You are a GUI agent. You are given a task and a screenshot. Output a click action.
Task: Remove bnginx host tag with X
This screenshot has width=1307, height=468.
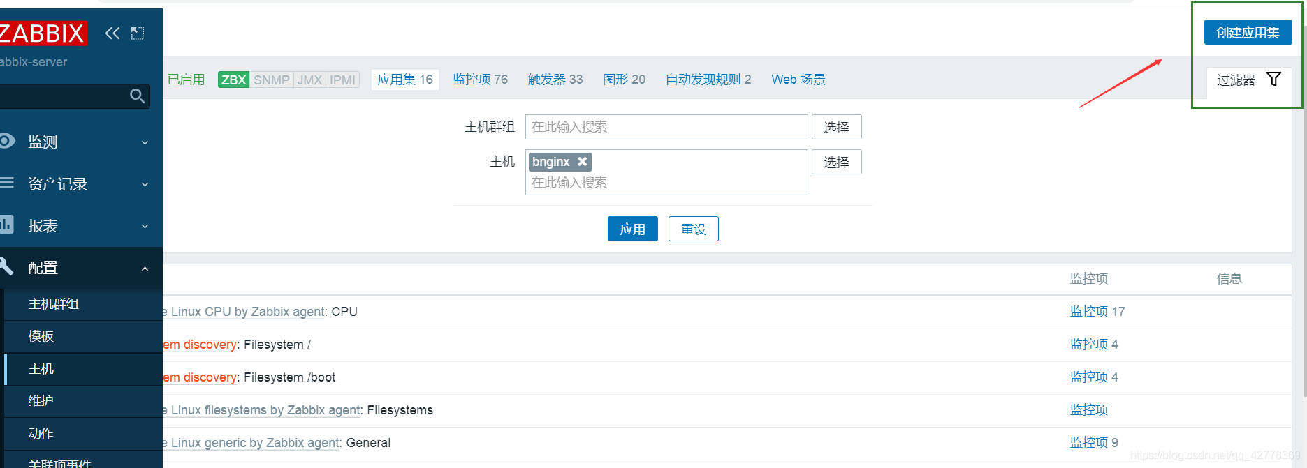pos(583,162)
